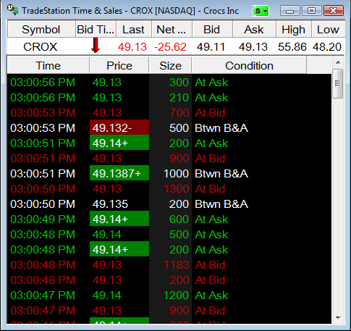The image size is (351, 331).
Task: Click the Price column header
Action: click(119, 65)
